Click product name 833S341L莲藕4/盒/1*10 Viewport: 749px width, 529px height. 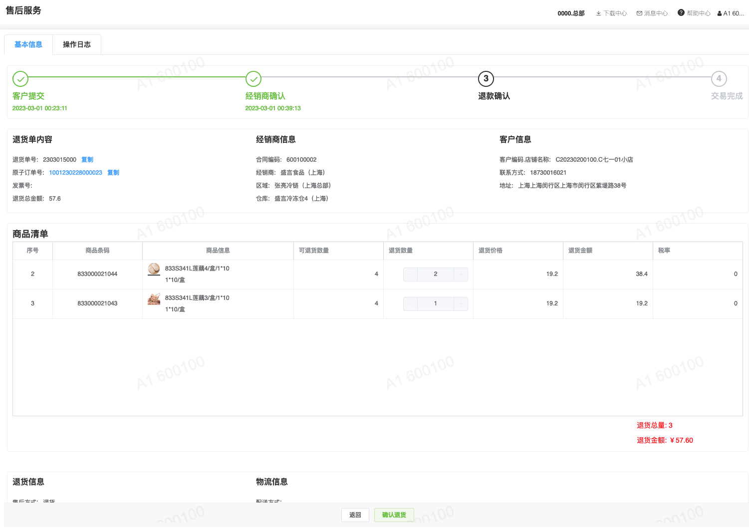(197, 268)
